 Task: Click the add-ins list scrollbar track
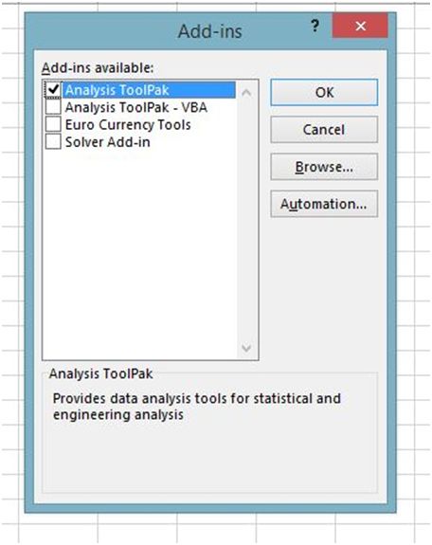point(246,220)
